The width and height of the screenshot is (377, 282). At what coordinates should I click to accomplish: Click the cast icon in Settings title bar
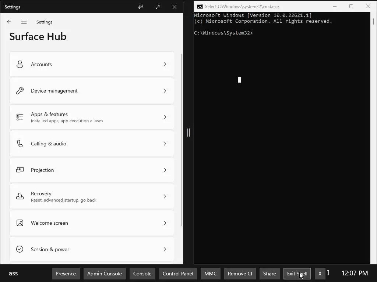point(141,7)
